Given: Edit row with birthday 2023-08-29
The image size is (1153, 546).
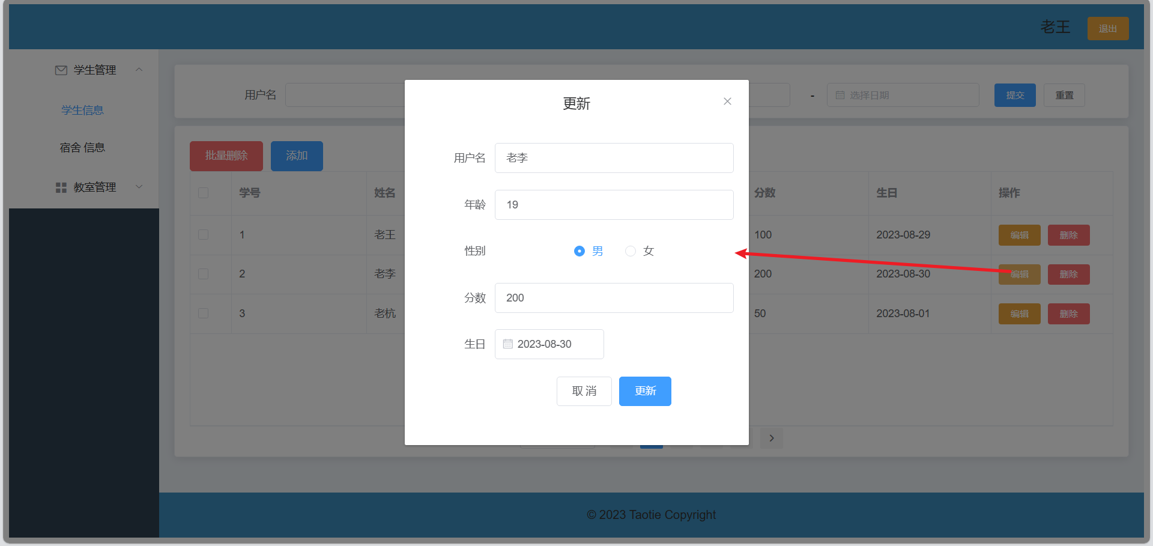Looking at the screenshot, I should 1019,235.
